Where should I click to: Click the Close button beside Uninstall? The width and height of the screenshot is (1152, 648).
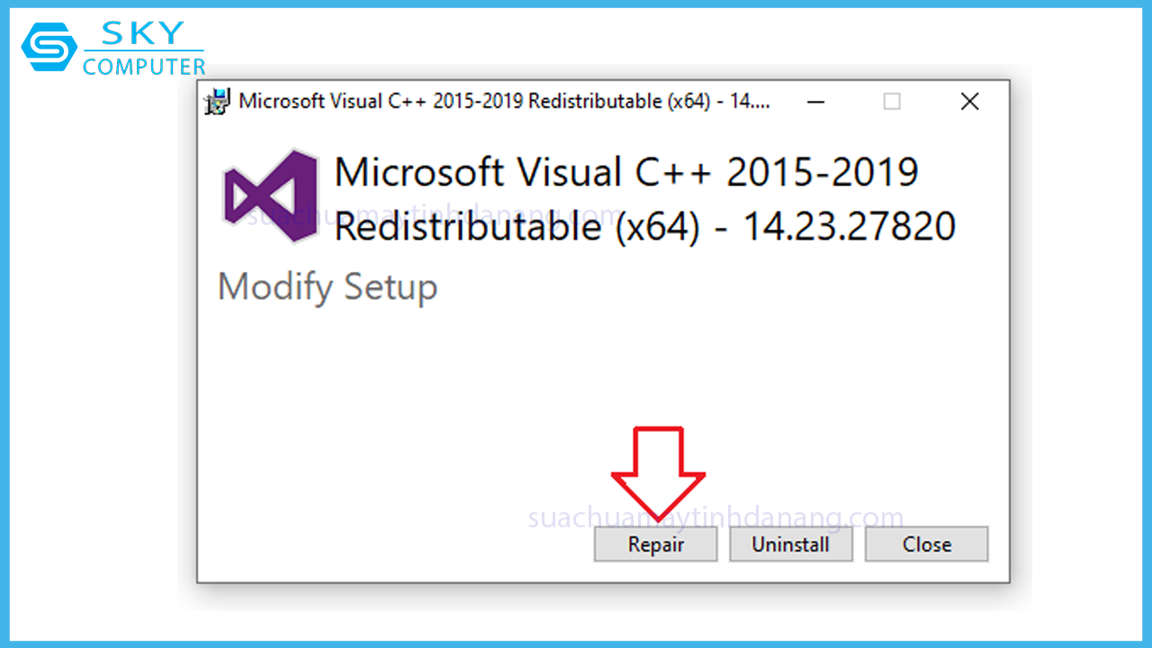pyautogui.click(x=926, y=544)
